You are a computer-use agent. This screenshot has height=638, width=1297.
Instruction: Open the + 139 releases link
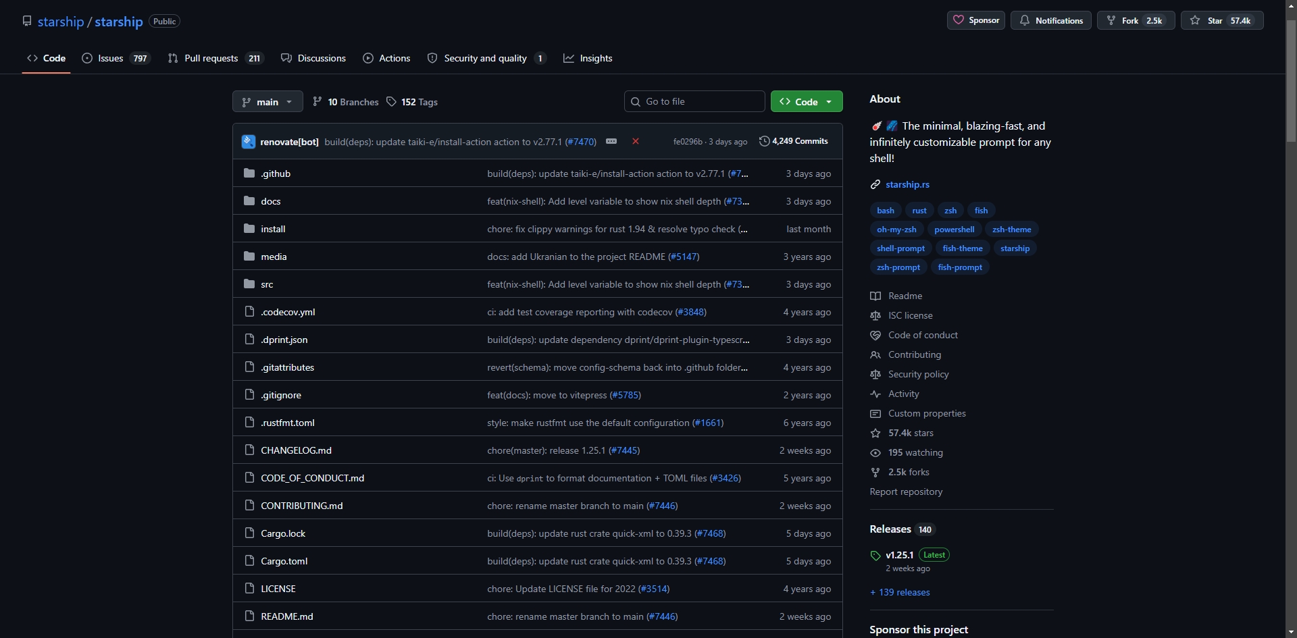pos(900,592)
